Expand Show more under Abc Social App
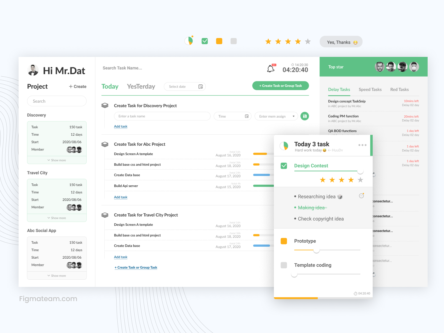This screenshot has width=444, height=333. [x=57, y=275]
